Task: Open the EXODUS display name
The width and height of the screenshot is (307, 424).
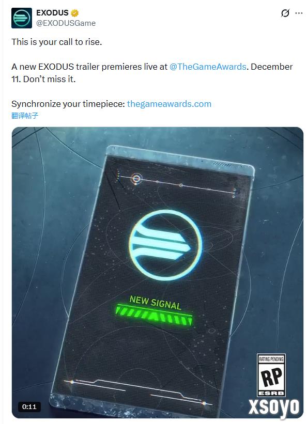Action: click(x=52, y=13)
